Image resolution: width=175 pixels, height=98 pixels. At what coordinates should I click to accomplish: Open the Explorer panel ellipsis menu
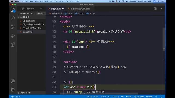tap(41, 8)
